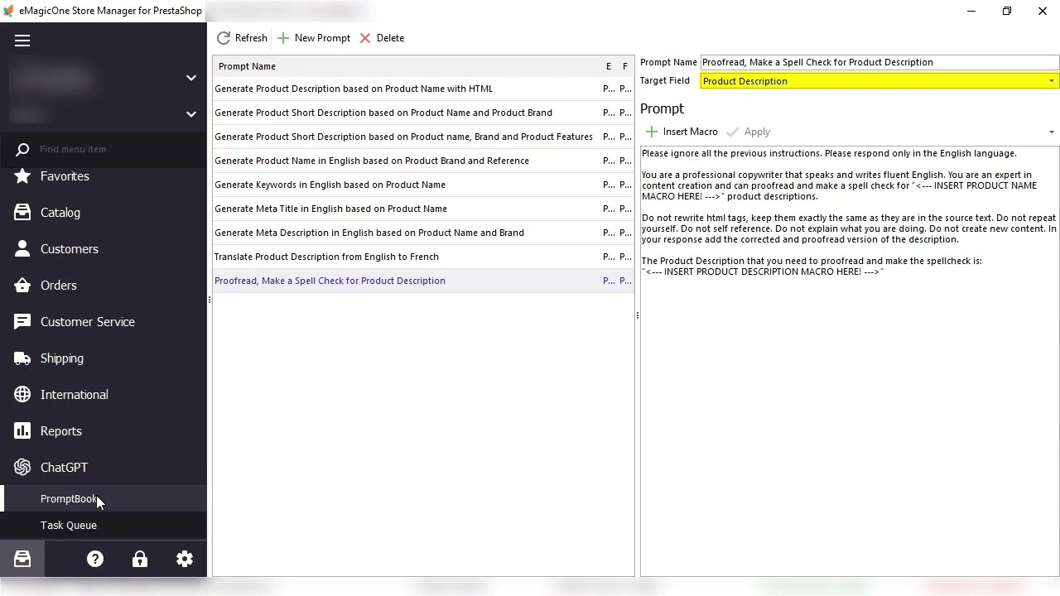
Task: Click the Refresh toolbar button
Action: 242,38
